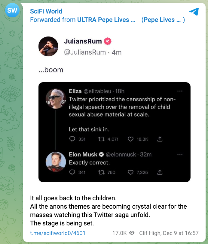
Task: Click the Telegram paper plane icon
Action: (194, 12)
